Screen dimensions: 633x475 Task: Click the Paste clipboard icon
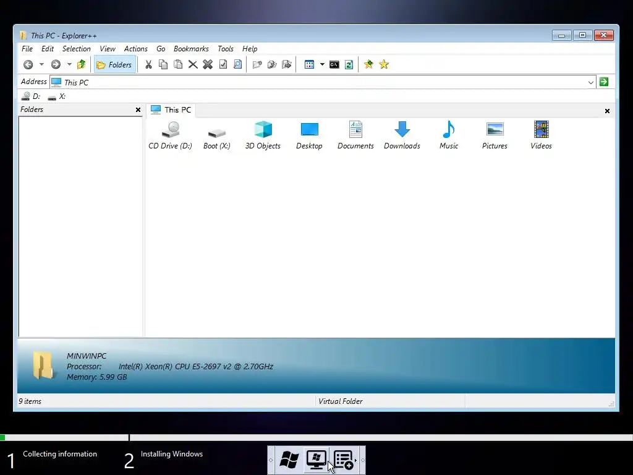click(178, 64)
